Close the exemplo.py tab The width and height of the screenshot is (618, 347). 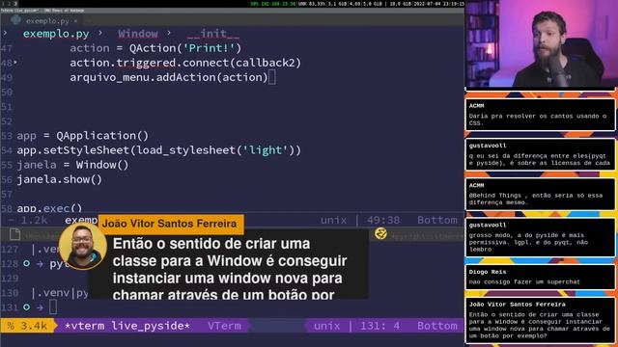point(75,21)
